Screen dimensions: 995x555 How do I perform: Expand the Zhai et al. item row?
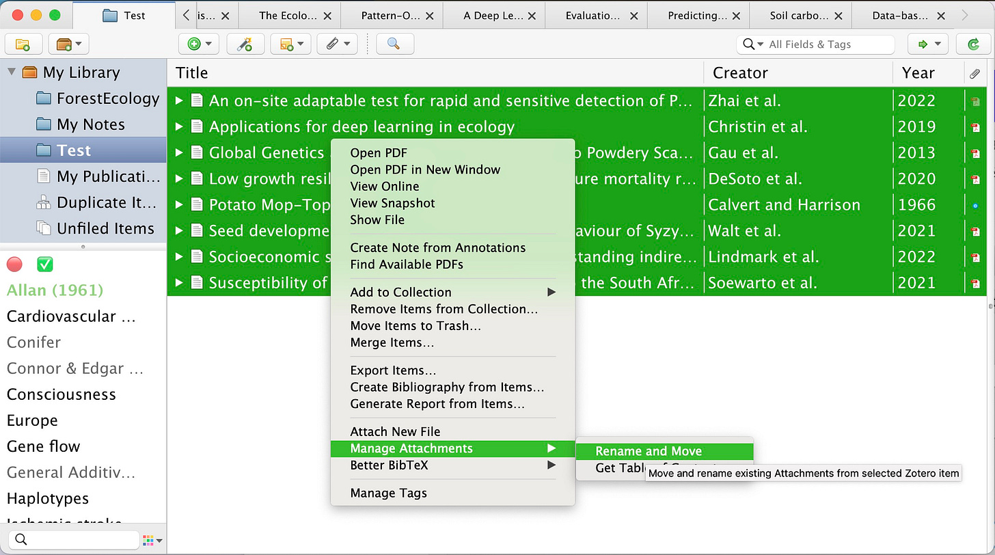coord(179,100)
